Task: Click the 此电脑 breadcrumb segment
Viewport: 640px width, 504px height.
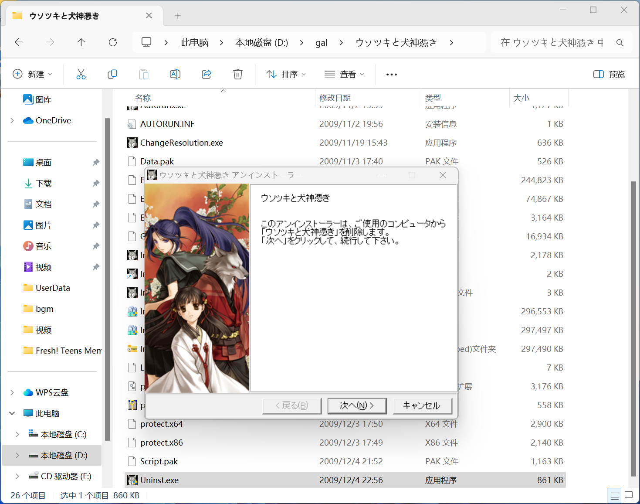Action: coord(195,43)
